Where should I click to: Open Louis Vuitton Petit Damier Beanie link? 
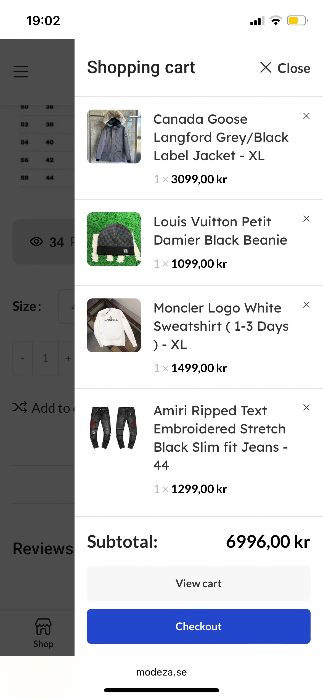(x=220, y=231)
